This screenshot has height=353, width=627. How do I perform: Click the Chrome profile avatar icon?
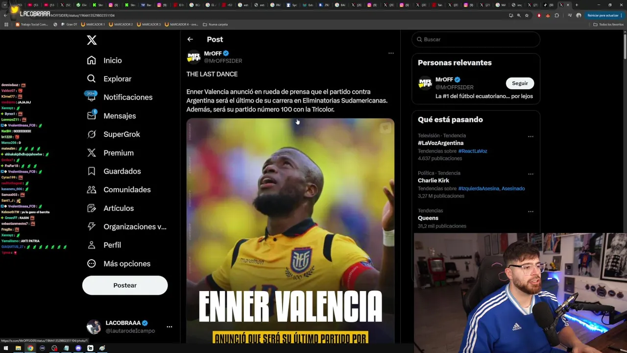[579, 15]
